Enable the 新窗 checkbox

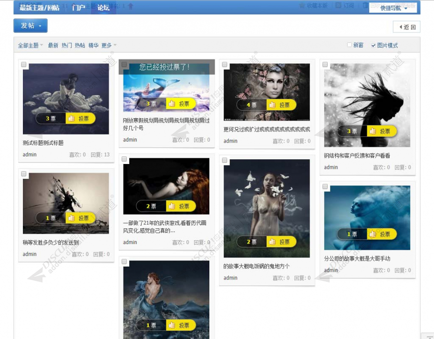(350, 45)
